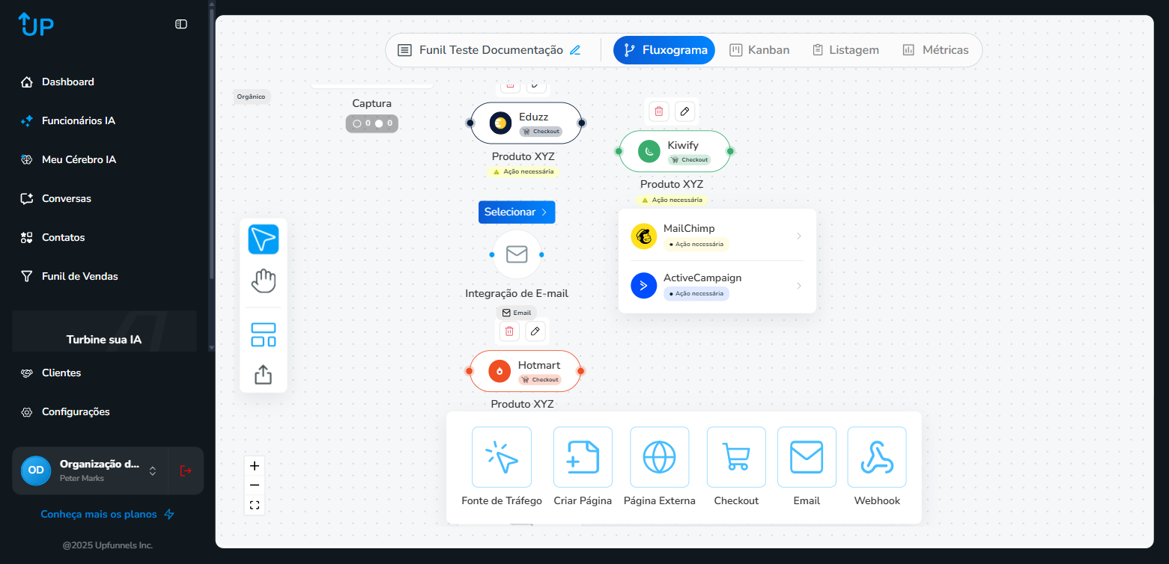Zoom in the canvas with plus
This screenshot has width=1169, height=564.
[x=255, y=466]
